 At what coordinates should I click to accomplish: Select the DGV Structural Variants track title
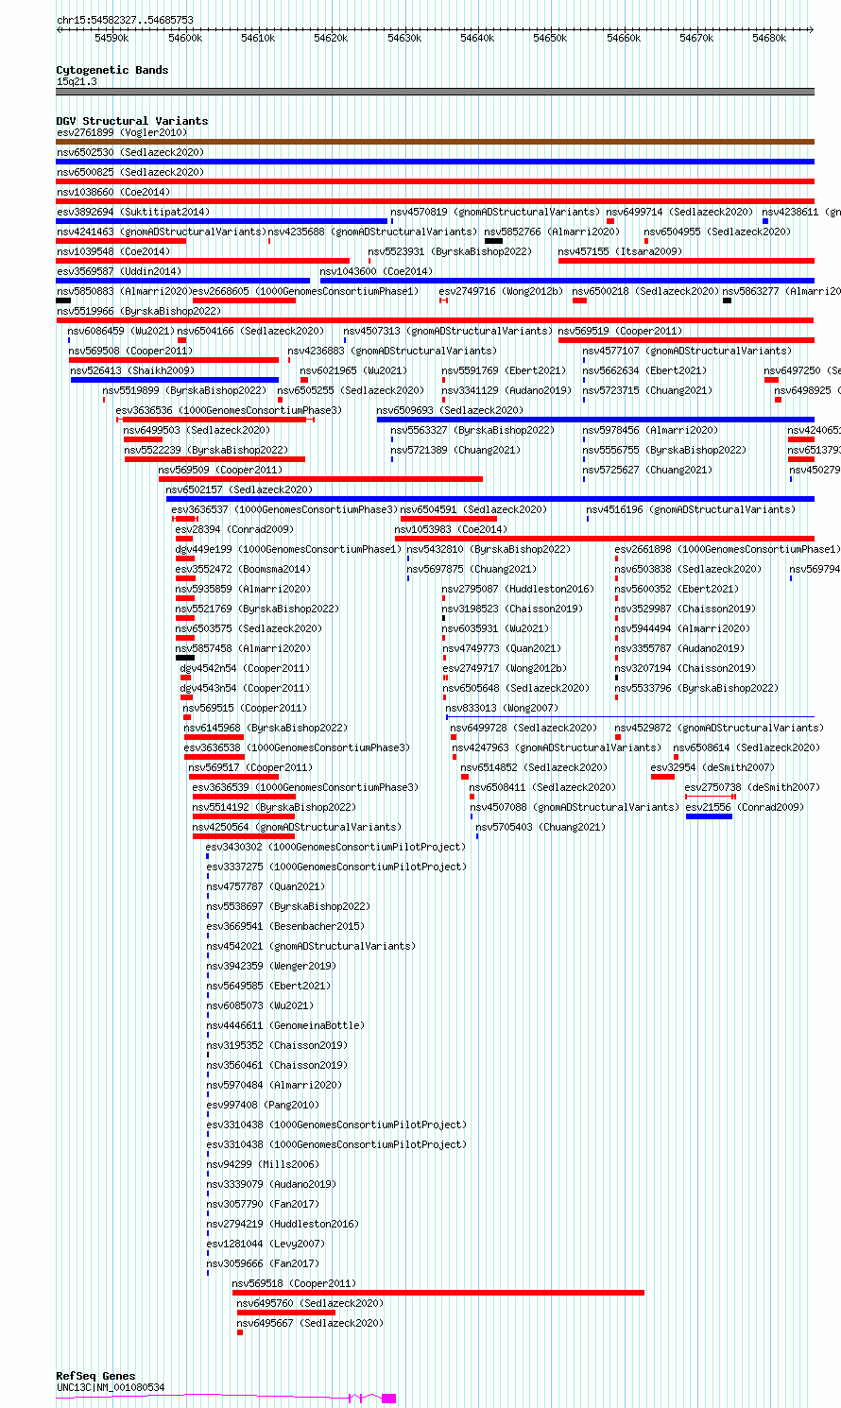tap(132, 121)
